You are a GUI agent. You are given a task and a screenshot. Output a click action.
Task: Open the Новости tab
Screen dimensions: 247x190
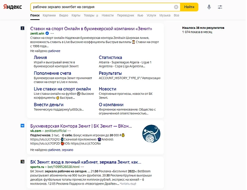108,16
